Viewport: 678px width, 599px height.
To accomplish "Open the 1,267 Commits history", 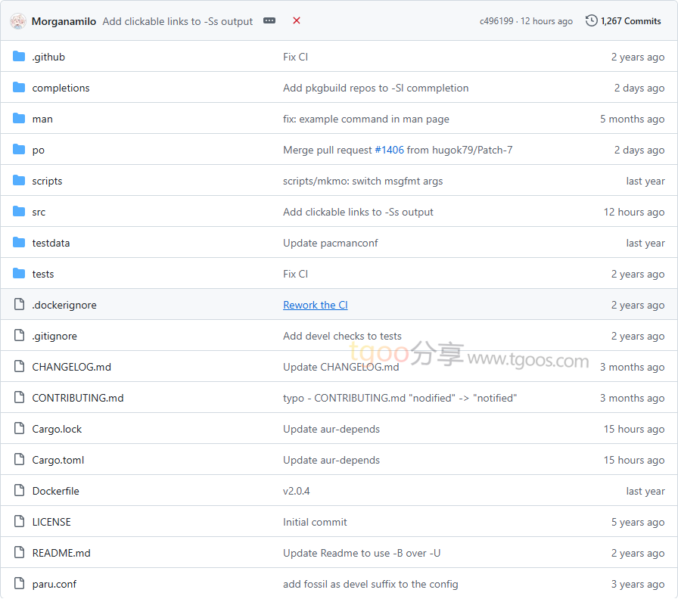I will [624, 21].
